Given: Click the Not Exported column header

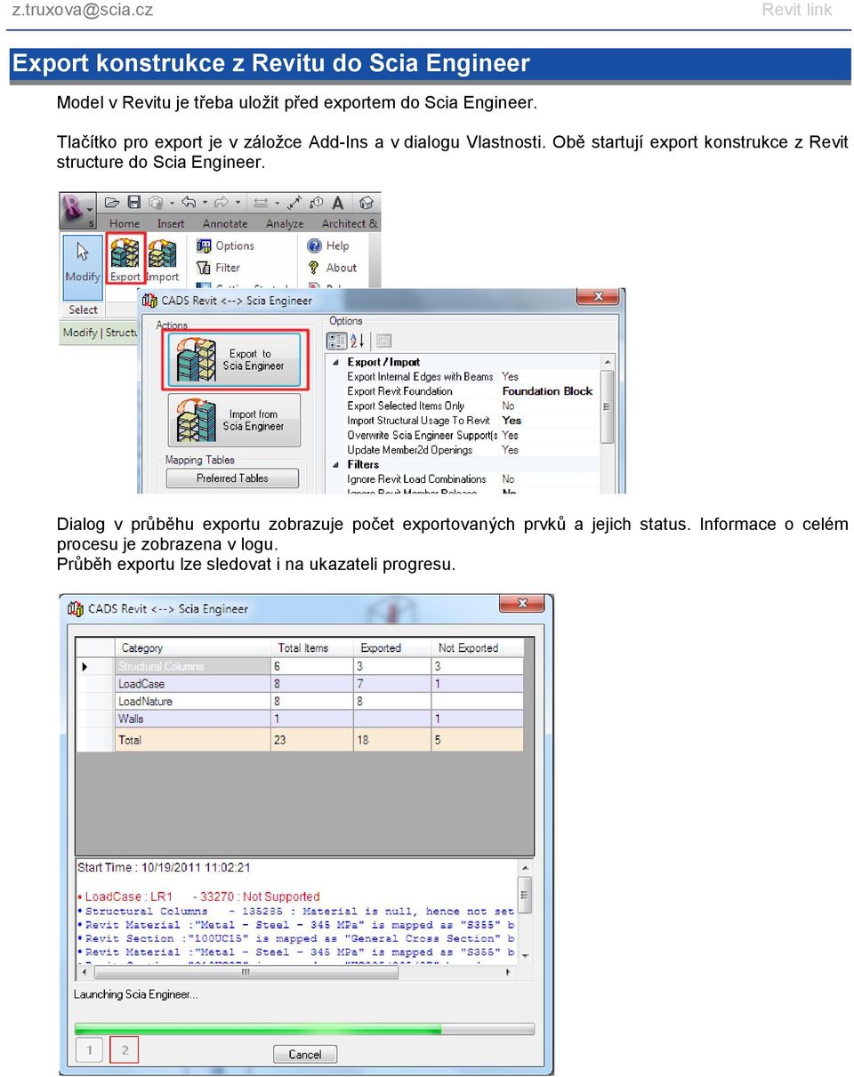Looking at the screenshot, I should click(x=478, y=647).
